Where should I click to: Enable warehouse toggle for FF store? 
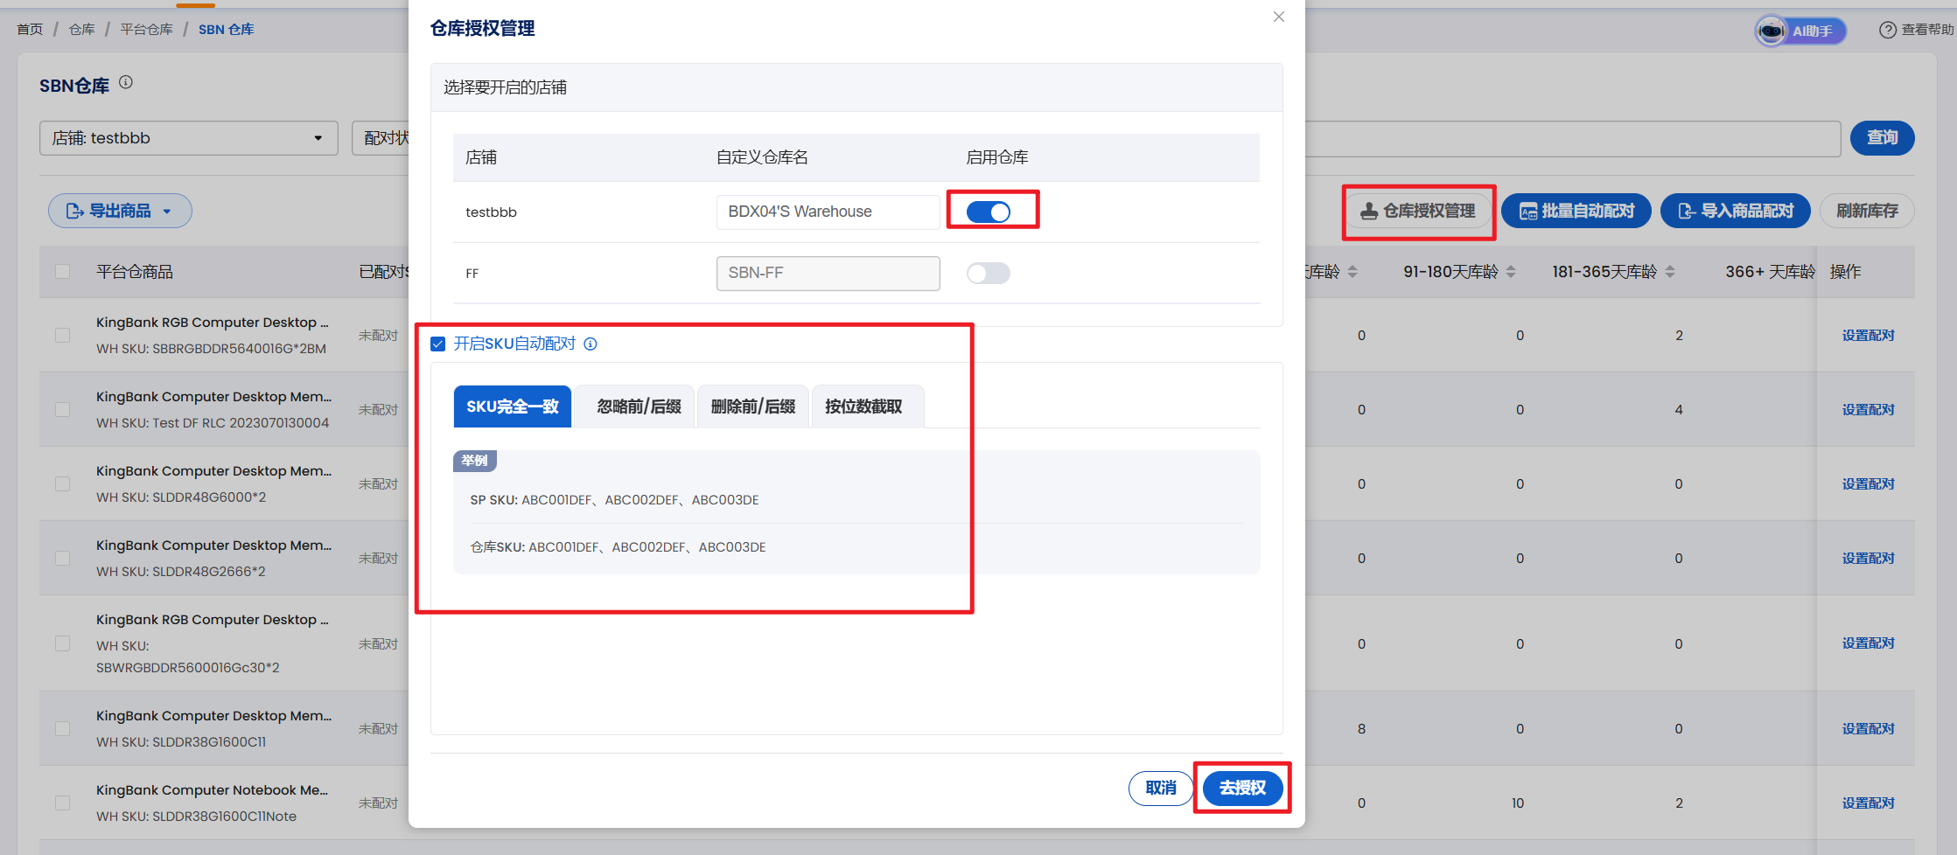pos(989,274)
